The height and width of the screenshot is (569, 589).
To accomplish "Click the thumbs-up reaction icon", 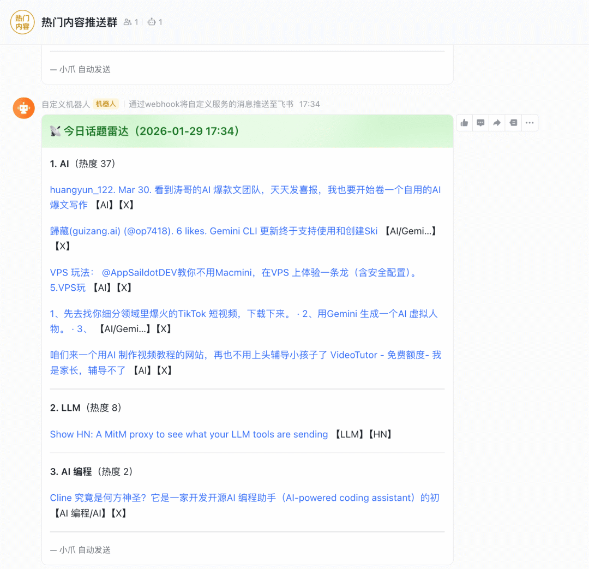I will tap(464, 123).
